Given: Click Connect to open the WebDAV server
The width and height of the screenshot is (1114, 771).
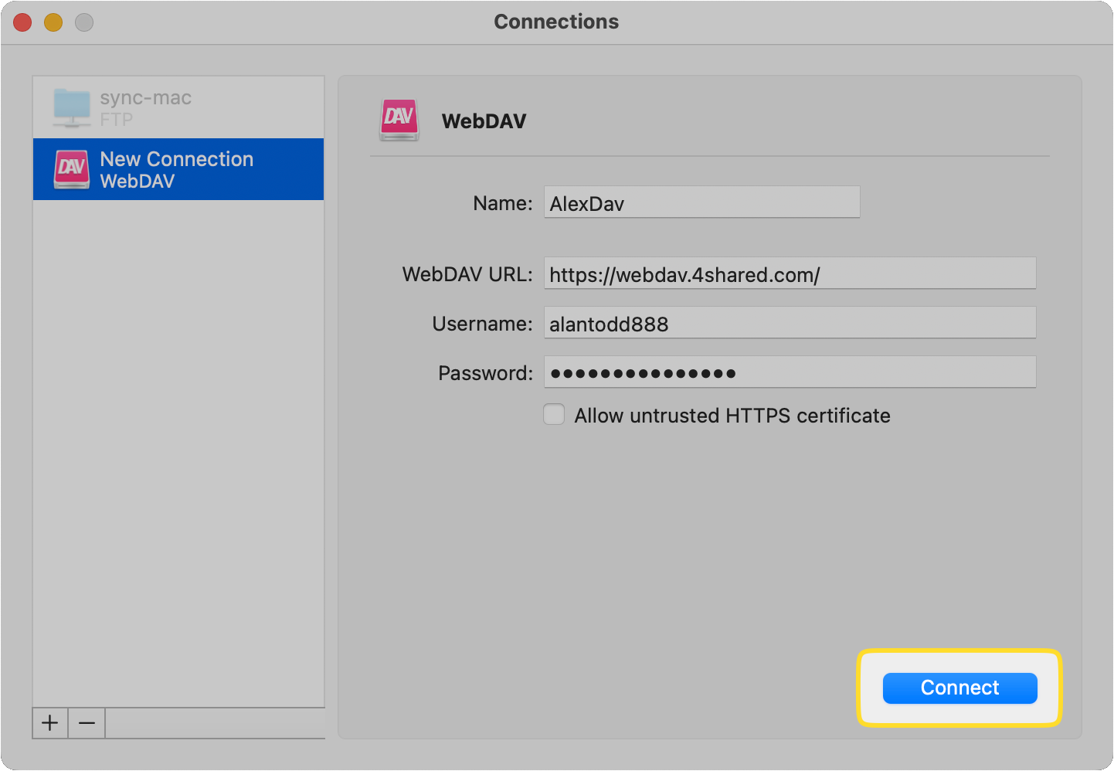Looking at the screenshot, I should click(959, 688).
